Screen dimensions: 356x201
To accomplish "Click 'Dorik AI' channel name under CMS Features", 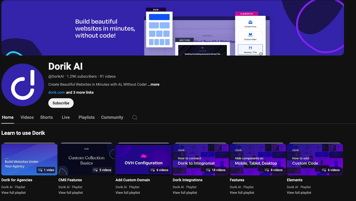I will point(64,187).
